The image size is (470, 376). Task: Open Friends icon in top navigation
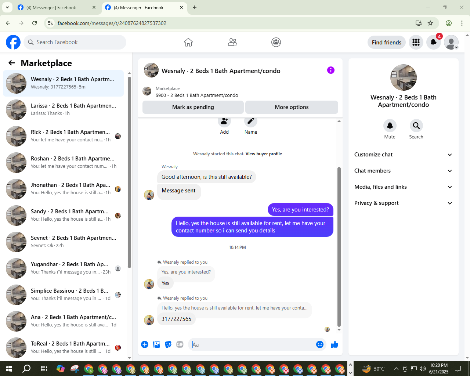point(232,42)
